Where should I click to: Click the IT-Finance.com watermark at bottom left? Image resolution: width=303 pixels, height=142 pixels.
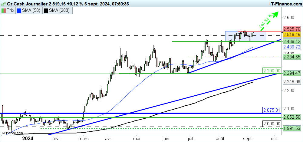(12, 133)
